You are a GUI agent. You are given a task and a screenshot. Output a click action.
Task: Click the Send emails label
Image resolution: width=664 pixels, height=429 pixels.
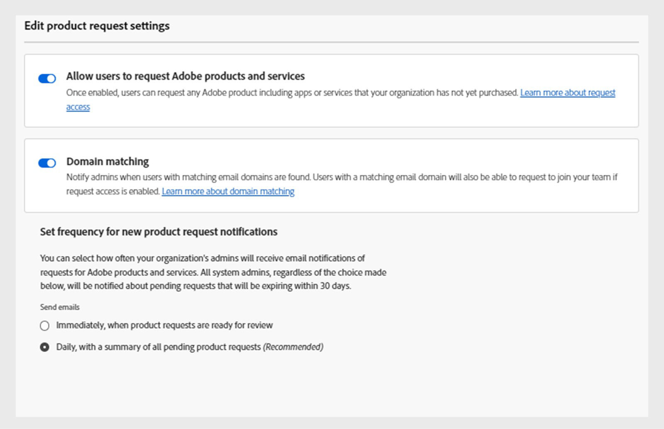coord(60,307)
